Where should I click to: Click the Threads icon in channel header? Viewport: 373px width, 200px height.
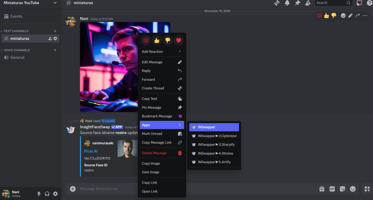pyautogui.click(x=276, y=3)
